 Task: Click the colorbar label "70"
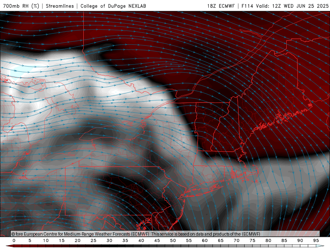[236, 241]
